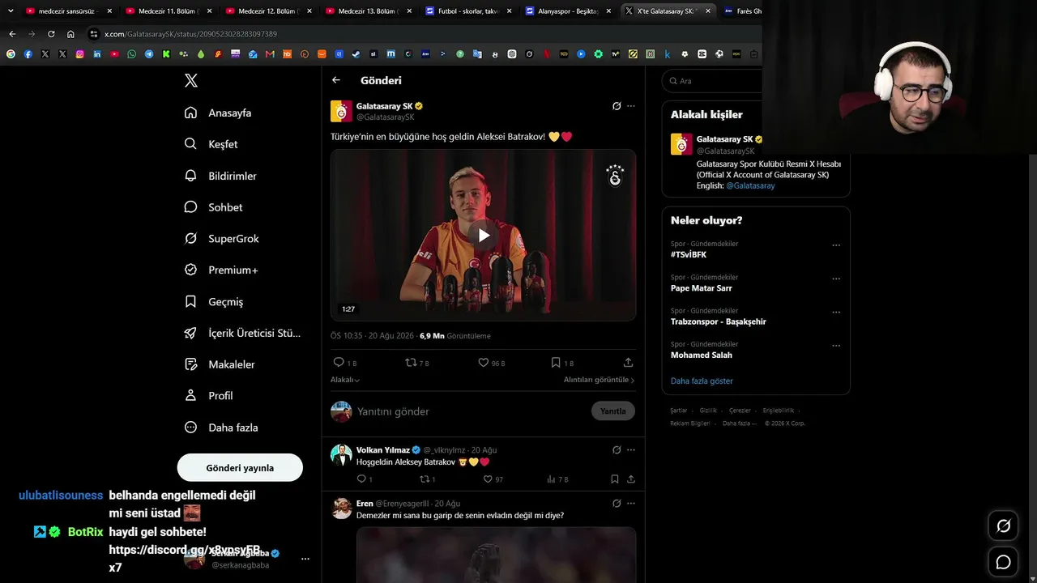Close the Medcezir 11. Bölüm tab
Screen dimensions: 1037x583
coord(209,11)
